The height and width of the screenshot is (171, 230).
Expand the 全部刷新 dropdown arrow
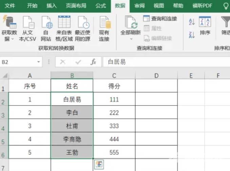point(131,39)
